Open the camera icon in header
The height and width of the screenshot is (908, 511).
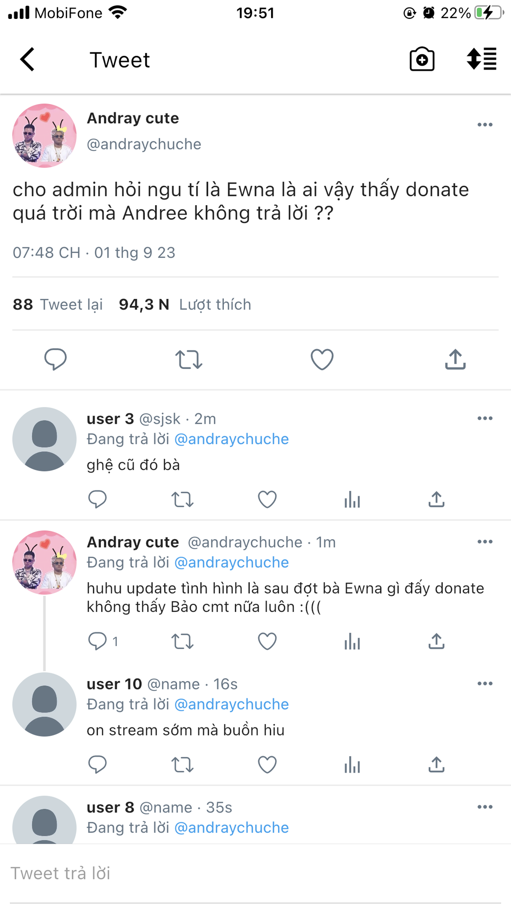click(x=422, y=60)
